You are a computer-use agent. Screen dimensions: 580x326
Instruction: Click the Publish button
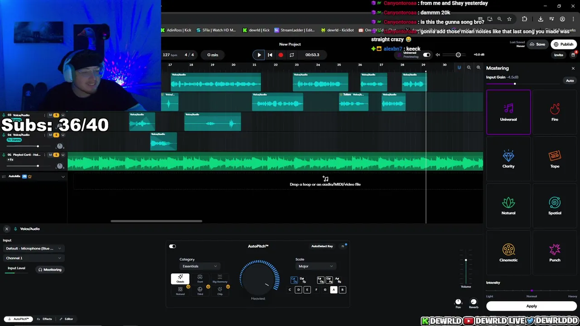pyautogui.click(x=563, y=44)
